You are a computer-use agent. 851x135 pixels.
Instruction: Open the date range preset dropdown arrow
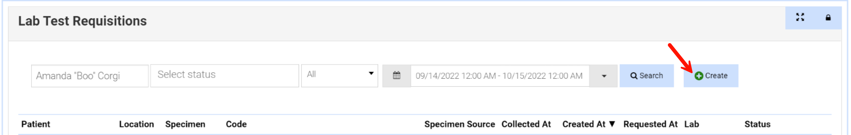(x=604, y=76)
